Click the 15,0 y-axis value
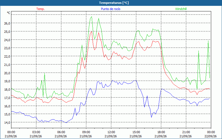The height and width of the screenshot is (139, 222). (7, 114)
